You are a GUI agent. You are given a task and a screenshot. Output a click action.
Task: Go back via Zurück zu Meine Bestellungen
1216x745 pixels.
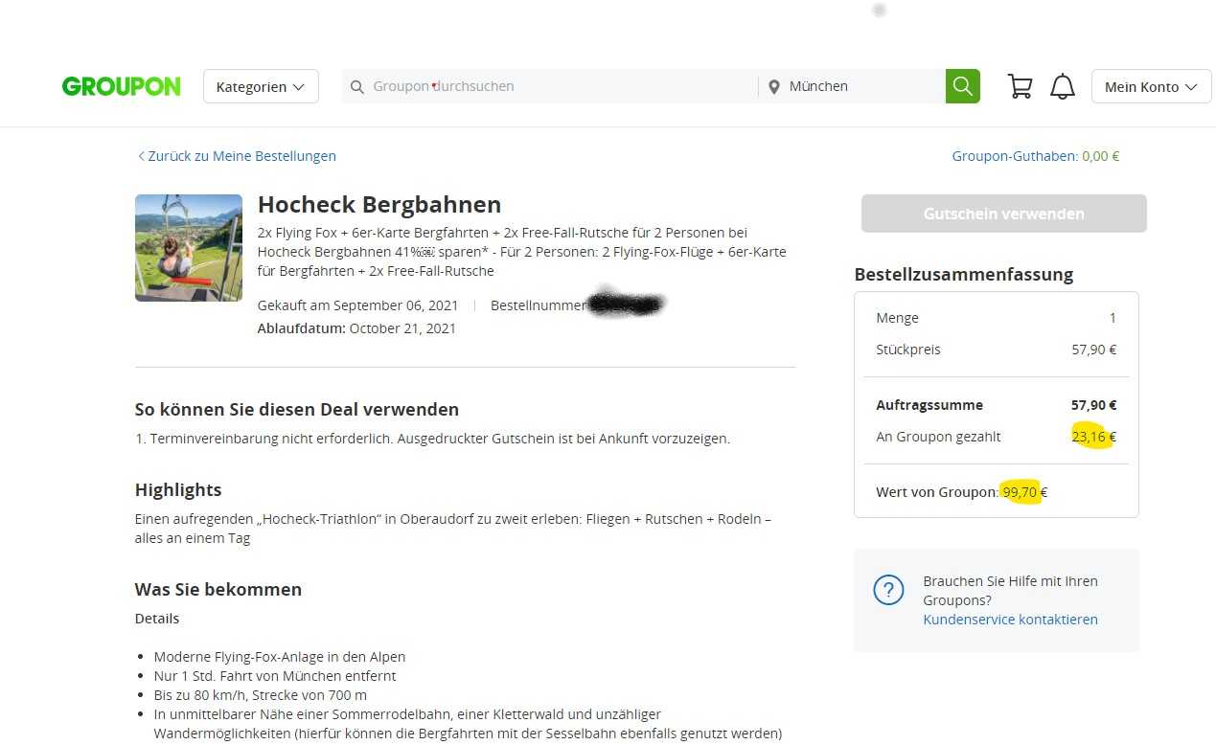[x=237, y=156]
